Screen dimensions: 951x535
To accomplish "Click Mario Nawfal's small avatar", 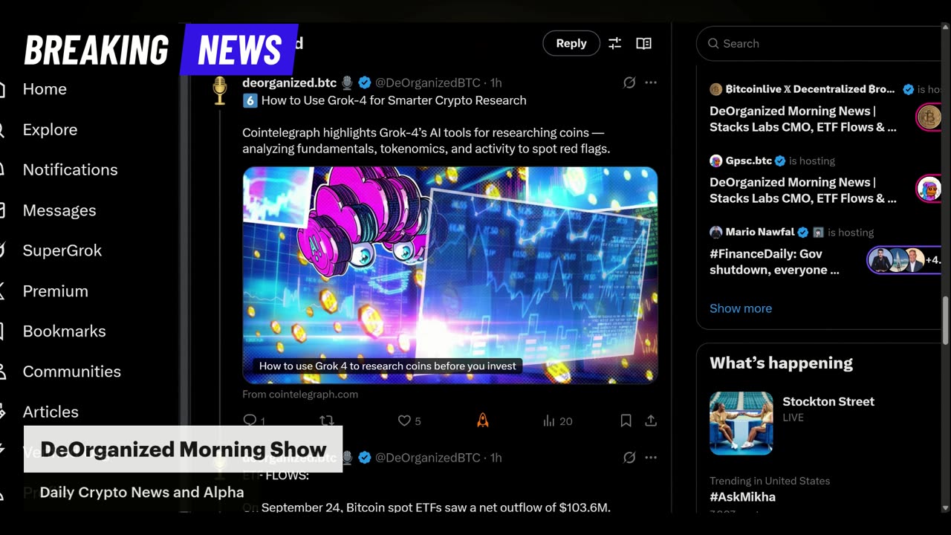I will 716,232.
